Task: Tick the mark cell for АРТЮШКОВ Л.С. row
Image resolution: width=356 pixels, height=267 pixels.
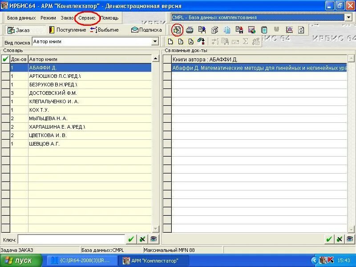Action: [5, 76]
